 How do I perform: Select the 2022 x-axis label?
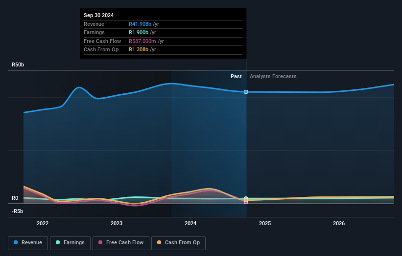click(43, 223)
